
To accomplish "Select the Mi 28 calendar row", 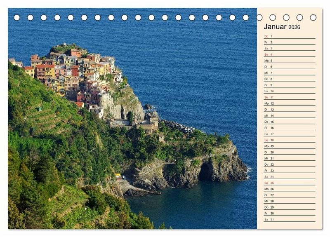I will click(290, 201).
